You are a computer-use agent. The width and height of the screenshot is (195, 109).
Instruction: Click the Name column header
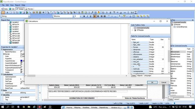coord(140,40)
